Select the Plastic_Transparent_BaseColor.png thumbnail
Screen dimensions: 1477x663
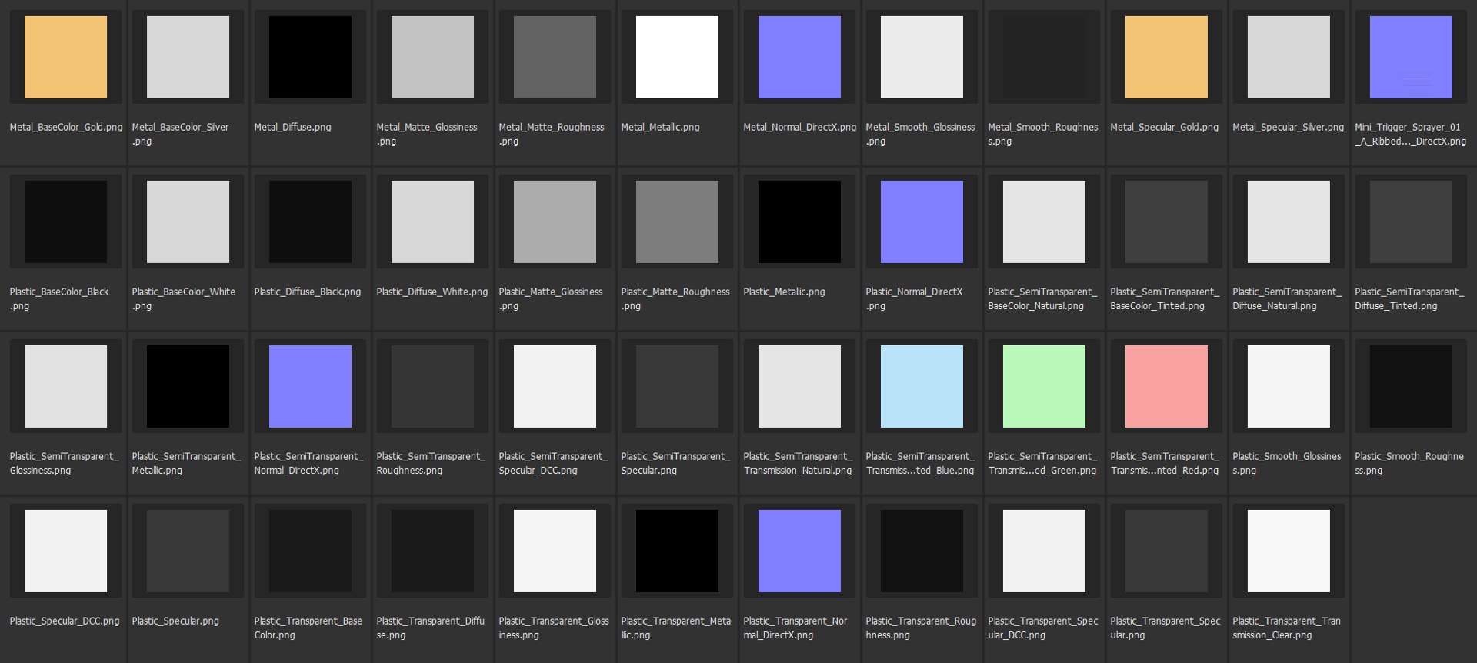[310, 551]
